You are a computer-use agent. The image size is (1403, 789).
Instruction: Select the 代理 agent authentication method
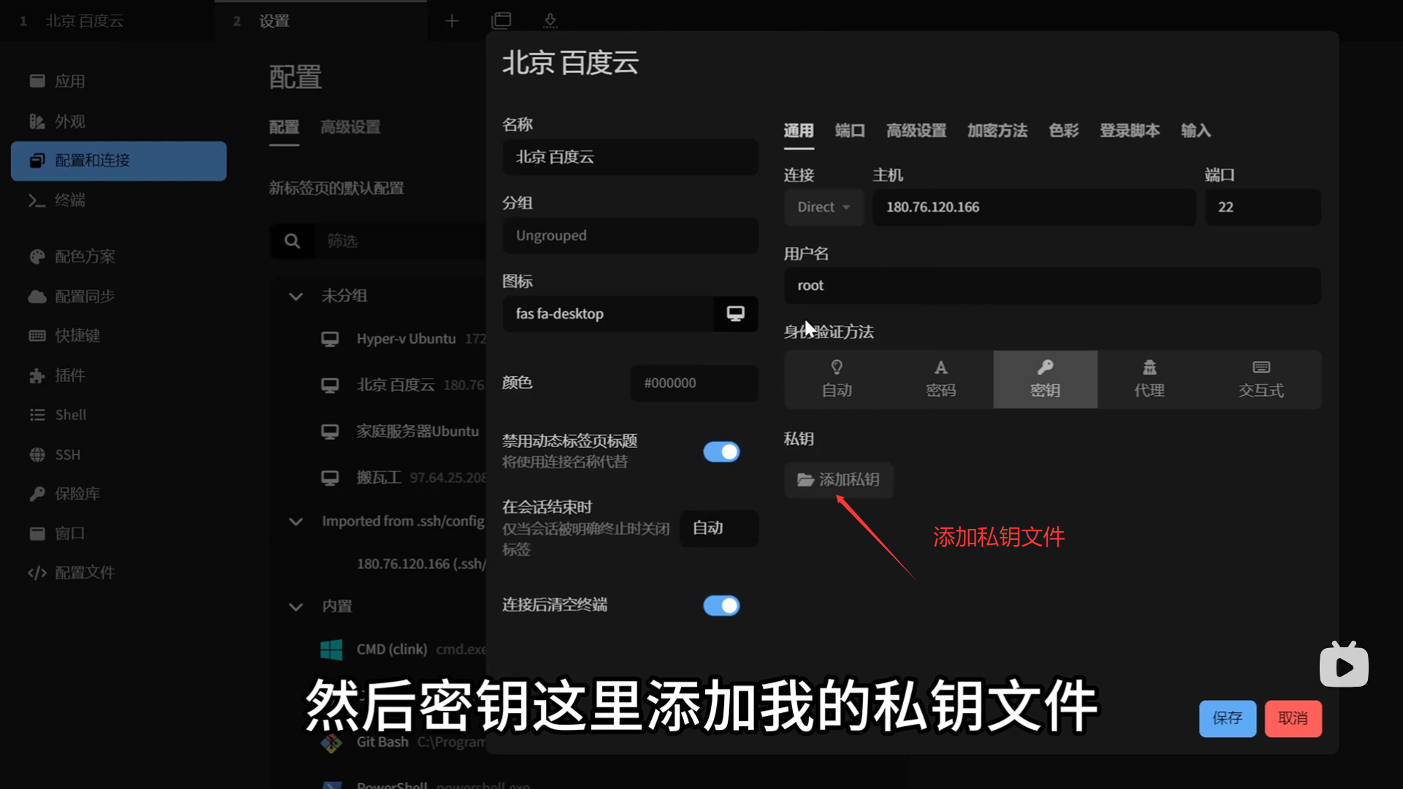[x=1149, y=379]
